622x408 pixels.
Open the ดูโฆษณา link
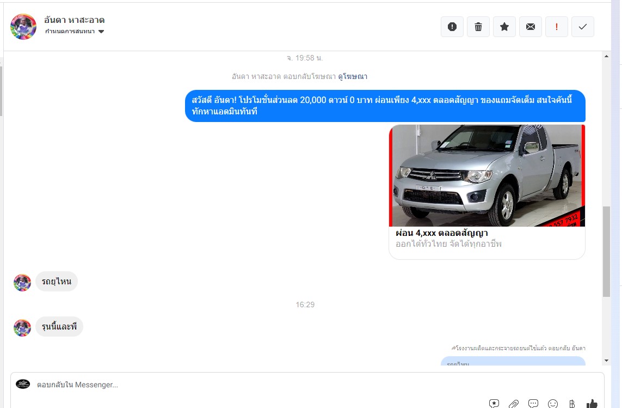[353, 76]
